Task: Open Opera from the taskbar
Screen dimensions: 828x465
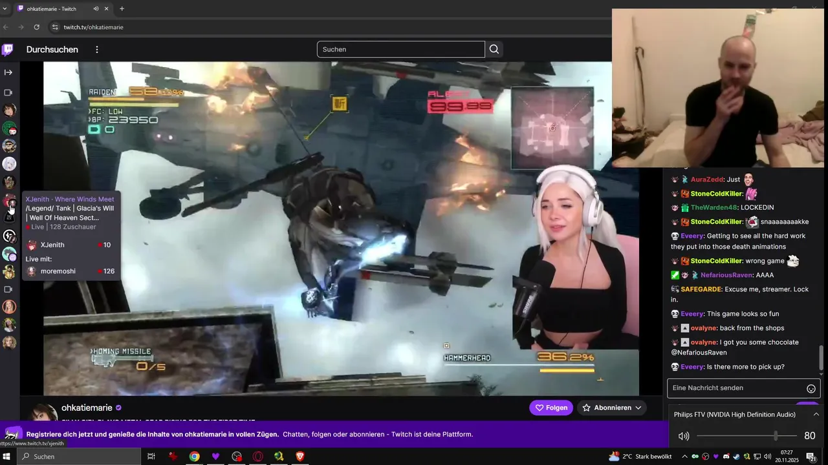Action: [x=257, y=457]
